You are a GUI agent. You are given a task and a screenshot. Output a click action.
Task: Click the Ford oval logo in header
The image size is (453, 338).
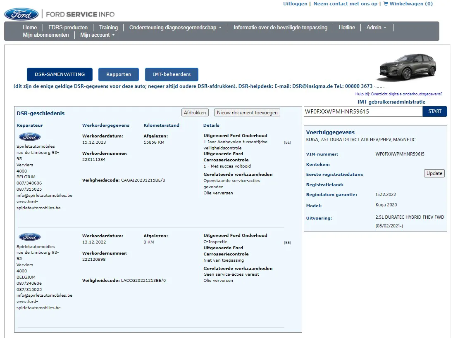(21, 14)
